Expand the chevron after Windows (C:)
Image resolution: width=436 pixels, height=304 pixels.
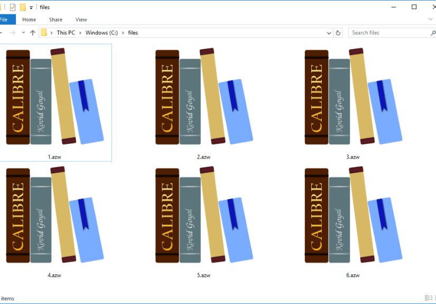point(123,33)
